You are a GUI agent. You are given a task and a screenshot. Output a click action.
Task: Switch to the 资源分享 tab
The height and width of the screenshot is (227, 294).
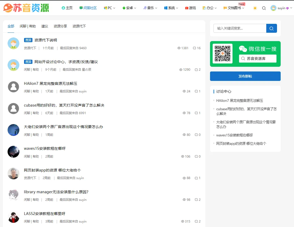[60, 26]
